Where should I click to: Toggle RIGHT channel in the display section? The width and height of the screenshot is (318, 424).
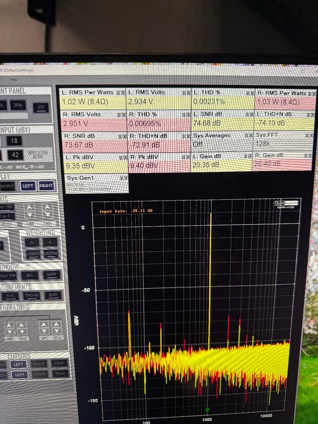(x=47, y=185)
